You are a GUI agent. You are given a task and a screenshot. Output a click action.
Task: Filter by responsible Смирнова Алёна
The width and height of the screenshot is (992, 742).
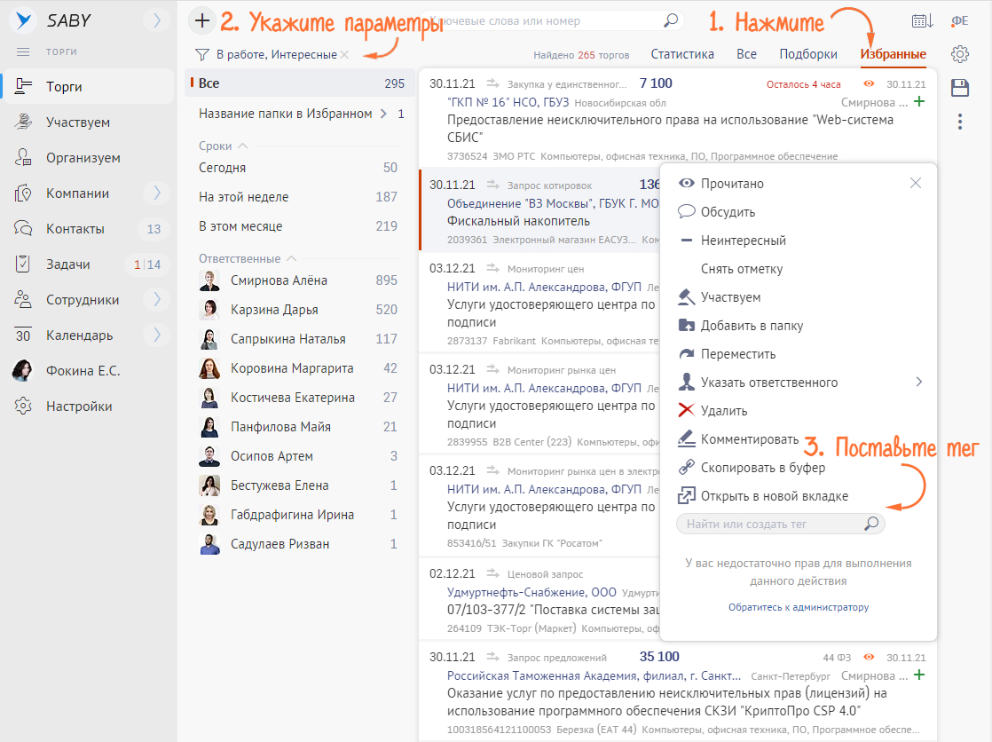point(279,280)
